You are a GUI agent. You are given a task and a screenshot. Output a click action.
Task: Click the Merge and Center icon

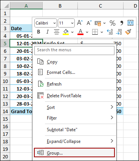click(130, 23)
